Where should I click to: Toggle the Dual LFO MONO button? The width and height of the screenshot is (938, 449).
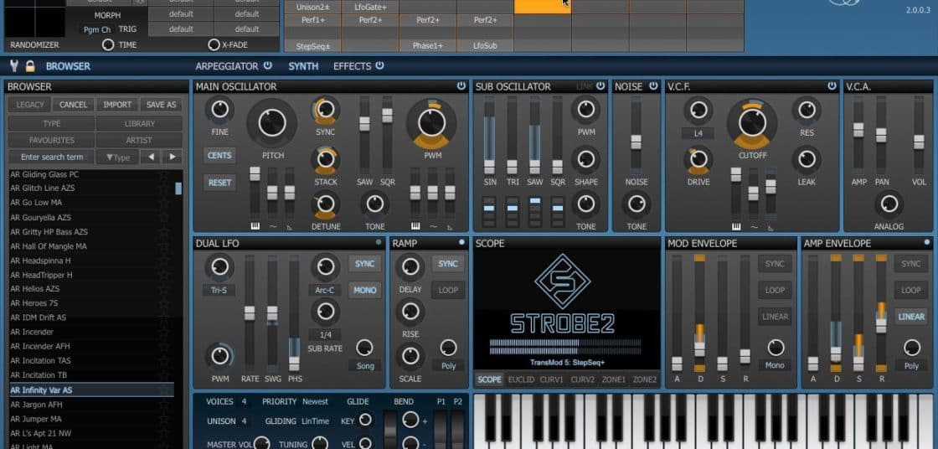364,291
